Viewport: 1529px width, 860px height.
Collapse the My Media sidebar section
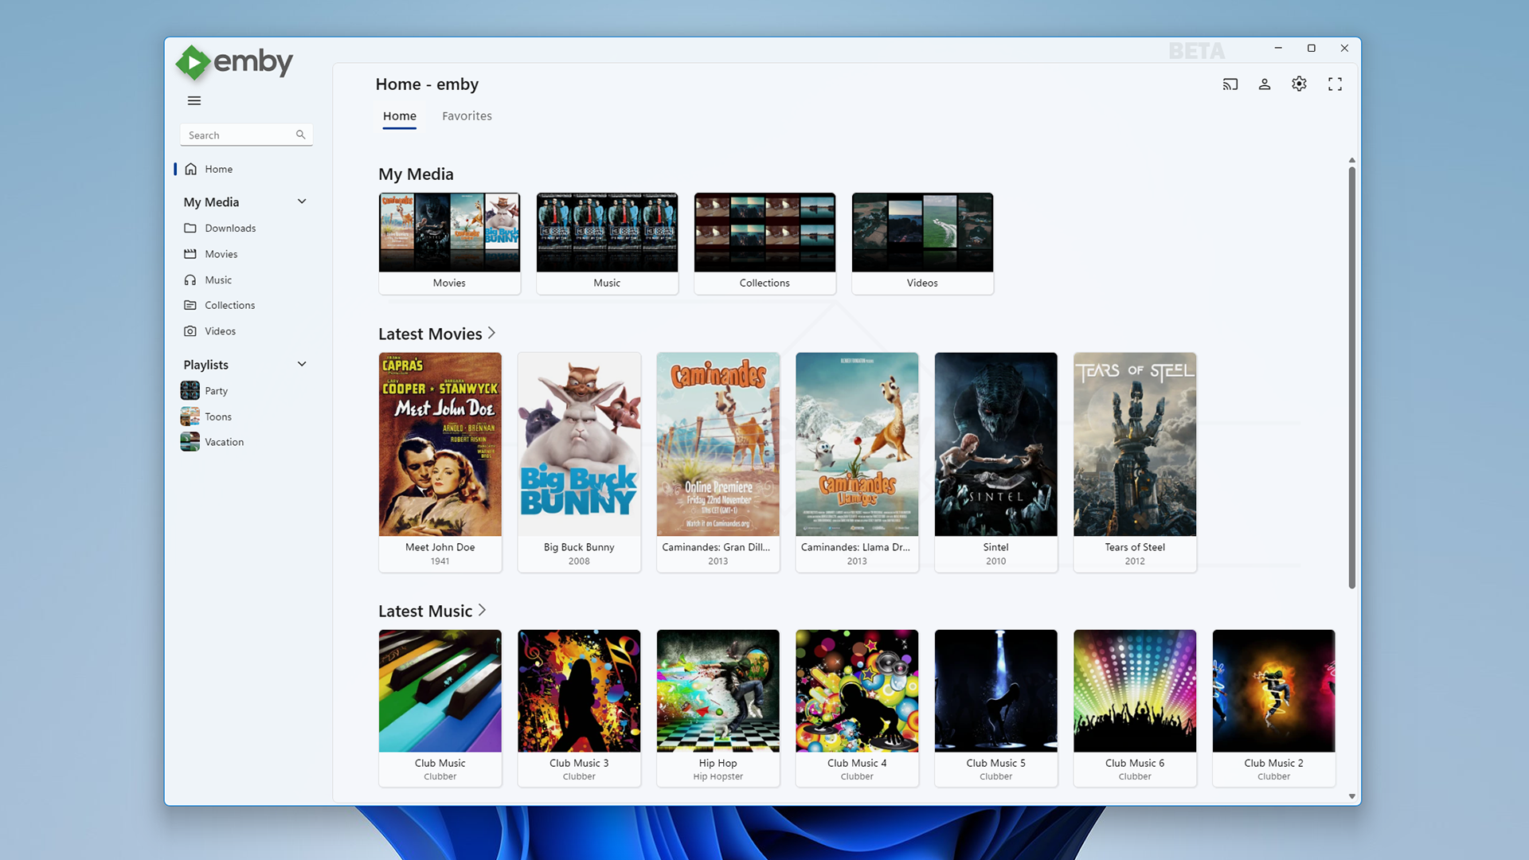[x=302, y=201]
